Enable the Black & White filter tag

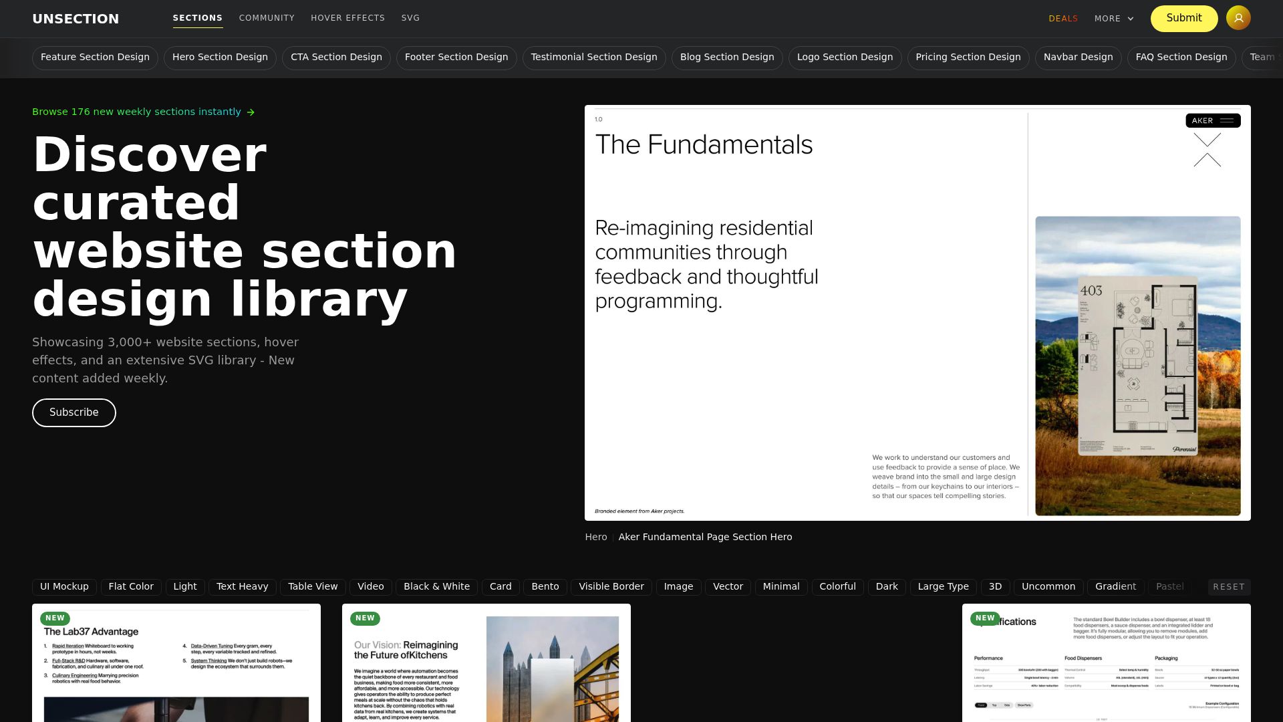[436, 587]
